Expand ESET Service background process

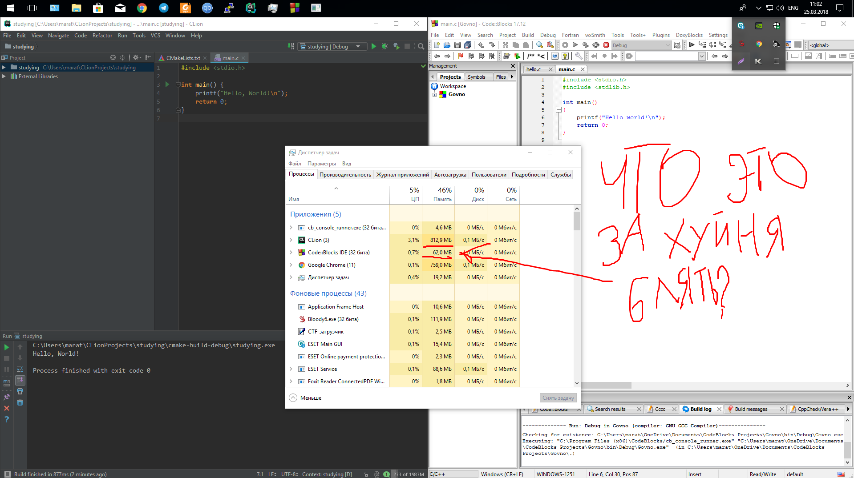[x=291, y=369]
